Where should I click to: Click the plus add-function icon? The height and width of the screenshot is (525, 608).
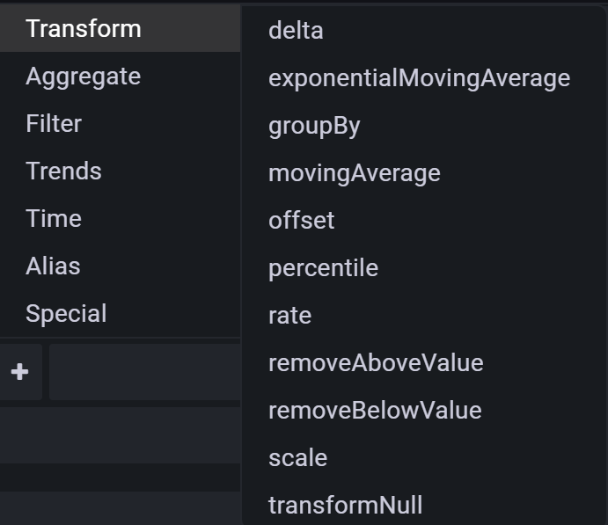coord(19,372)
